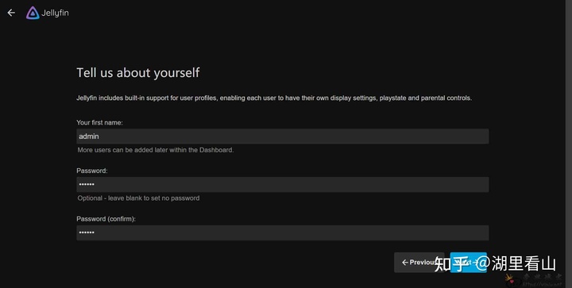Focus the Password input field
This screenshot has width=572, height=288.
tap(282, 185)
